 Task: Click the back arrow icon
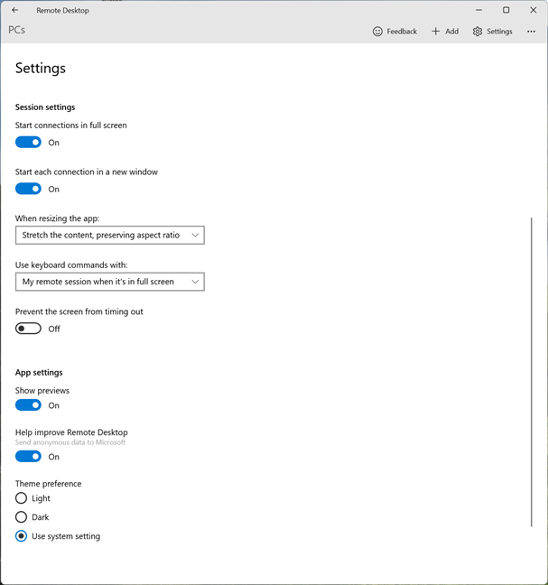click(14, 10)
